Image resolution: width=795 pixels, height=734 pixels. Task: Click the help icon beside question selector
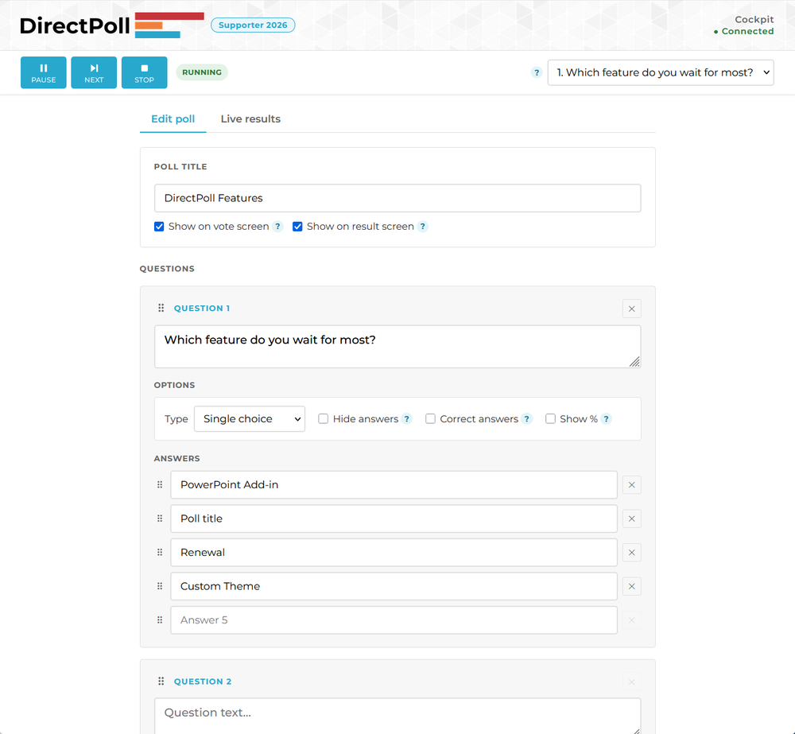tap(537, 72)
